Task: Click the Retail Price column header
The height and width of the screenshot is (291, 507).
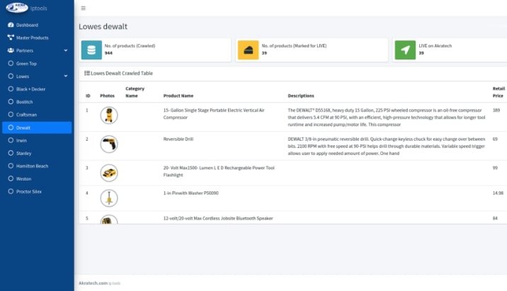Action: pos(499,92)
